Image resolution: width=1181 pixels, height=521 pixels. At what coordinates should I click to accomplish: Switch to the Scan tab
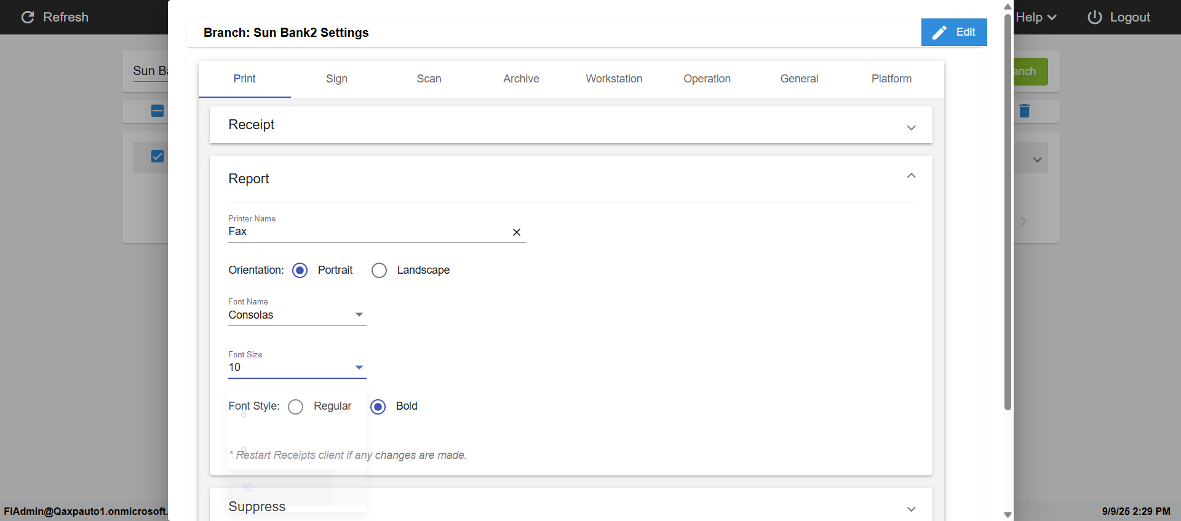pyautogui.click(x=429, y=79)
